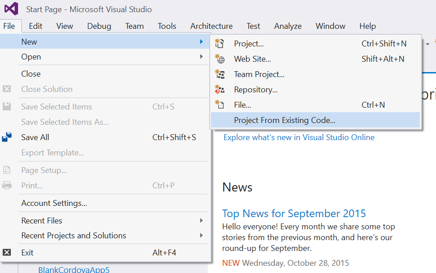Image resolution: width=436 pixels, height=273 pixels.
Task: Expand Recent Projects and Solutions submenu
Action: [201, 236]
